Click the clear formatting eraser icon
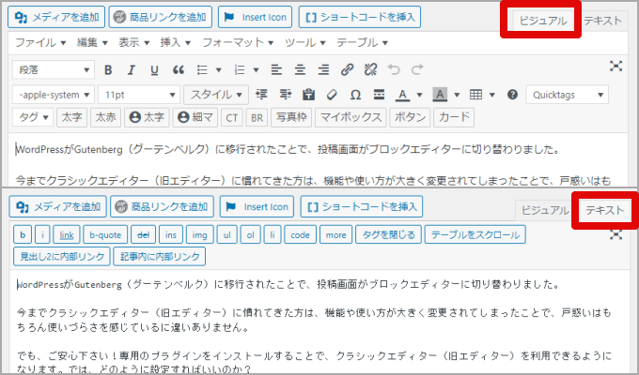The width and height of the screenshot is (639, 375). coord(332,95)
